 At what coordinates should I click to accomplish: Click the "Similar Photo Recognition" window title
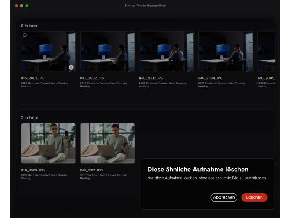coord(145,6)
